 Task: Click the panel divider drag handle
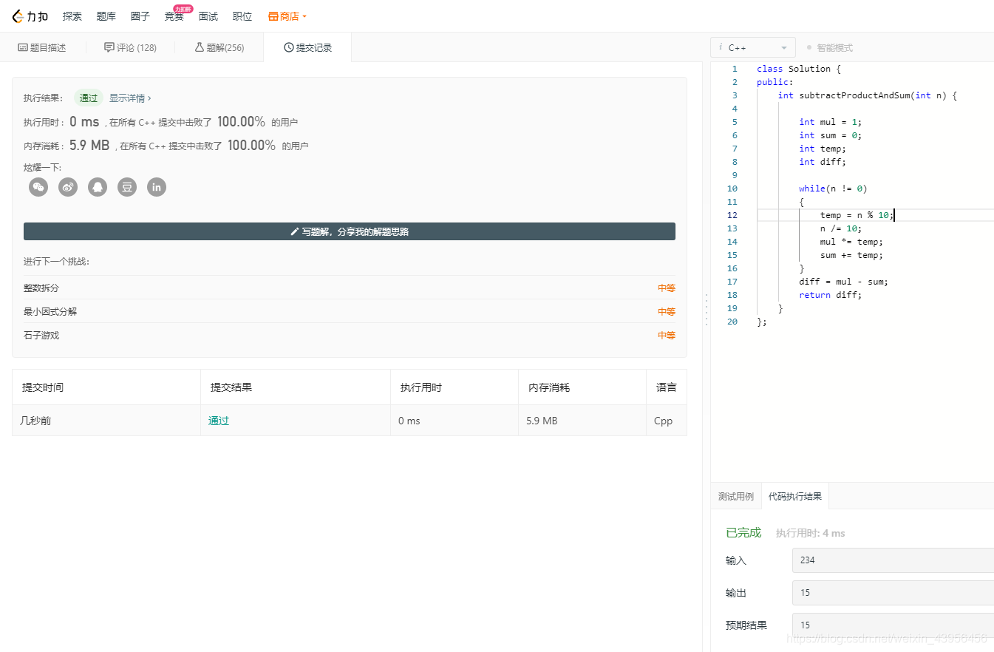[707, 310]
